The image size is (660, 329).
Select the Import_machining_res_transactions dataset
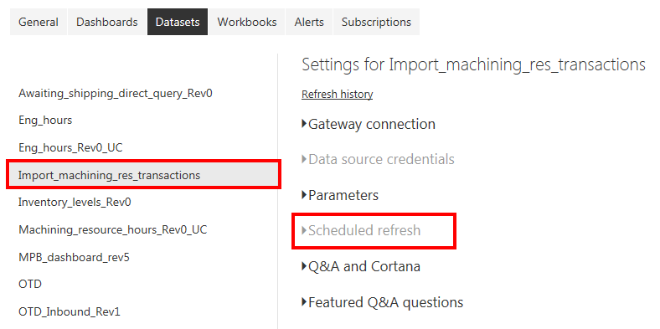click(143, 175)
